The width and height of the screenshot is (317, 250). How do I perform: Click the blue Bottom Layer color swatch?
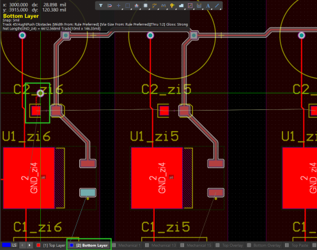72,246
